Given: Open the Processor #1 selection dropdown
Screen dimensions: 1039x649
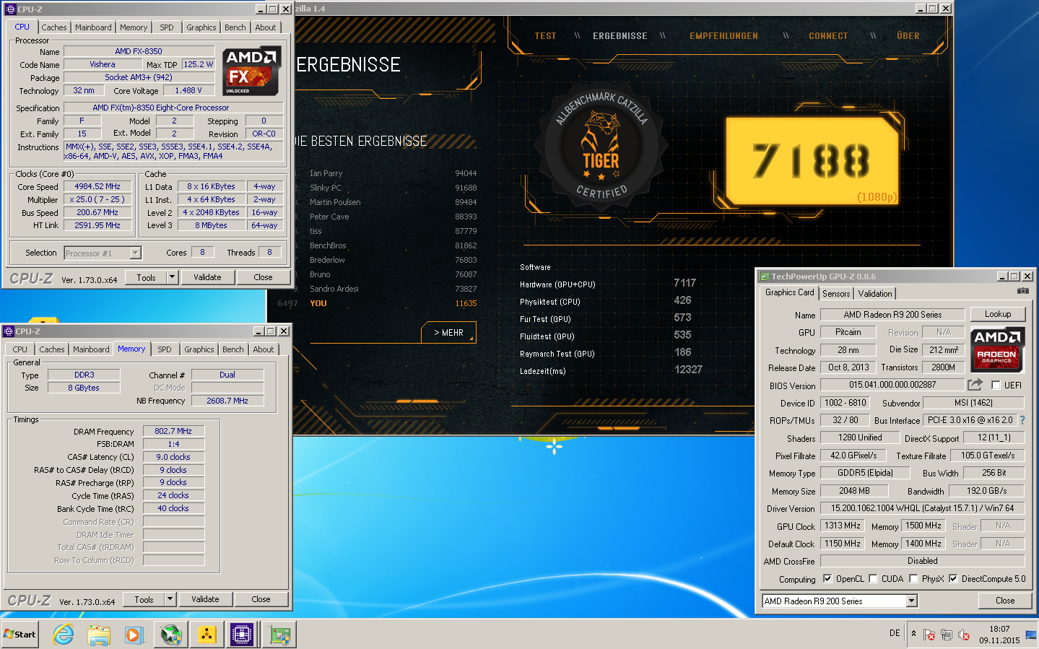Looking at the screenshot, I should 135,253.
